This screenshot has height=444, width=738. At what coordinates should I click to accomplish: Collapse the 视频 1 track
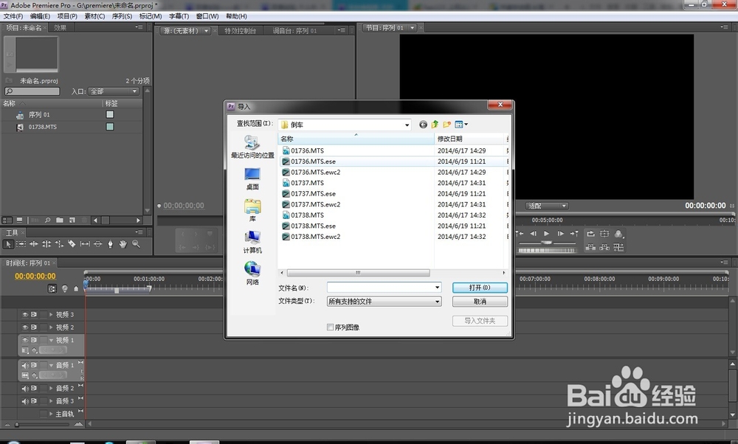(x=52, y=339)
